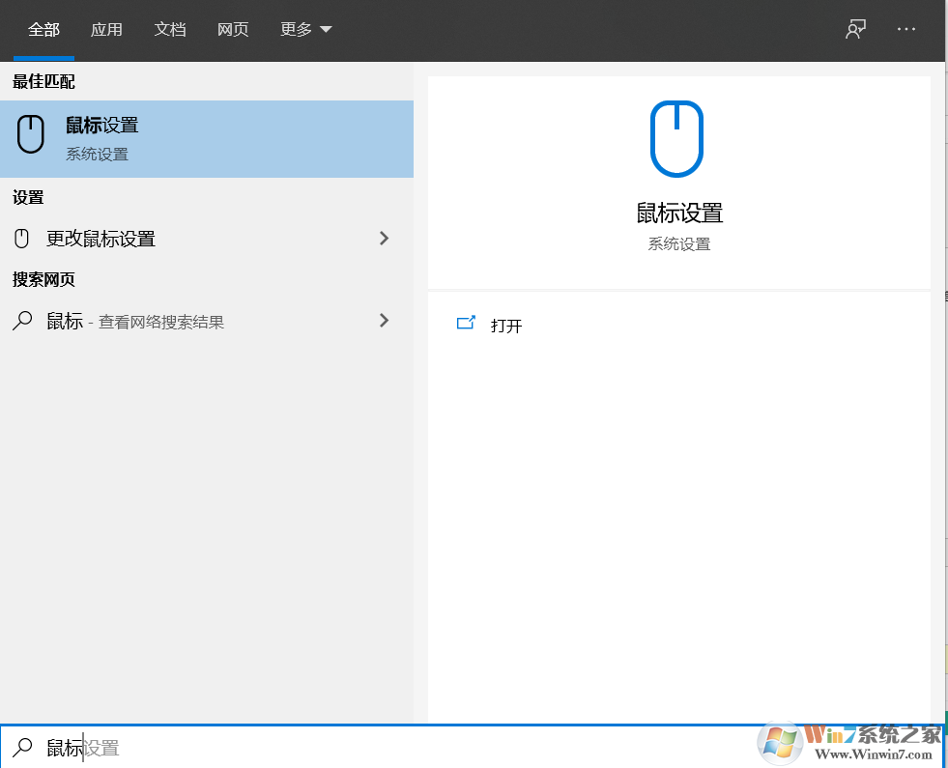Image resolution: width=948 pixels, height=768 pixels.
Task: Expand the chevron next to the web search result
Action: (x=384, y=320)
